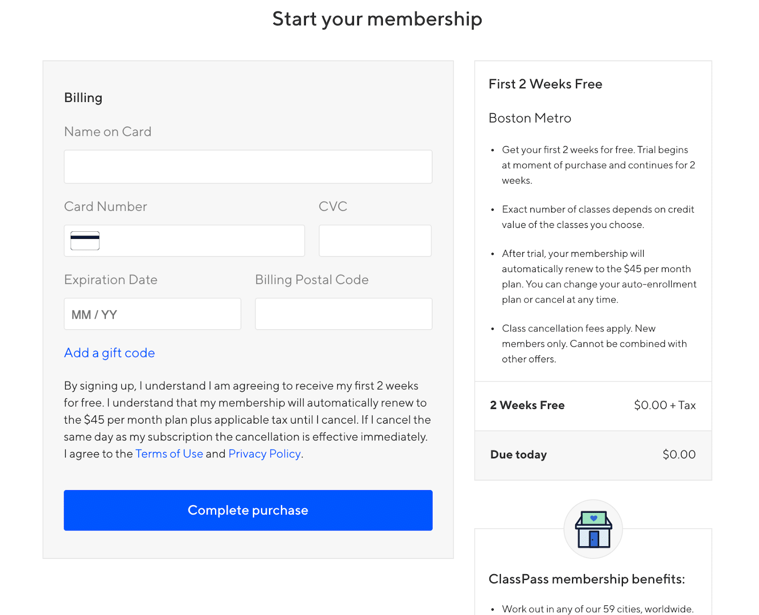The image size is (759, 615).
Task: Select the CVC input field
Action: point(375,241)
